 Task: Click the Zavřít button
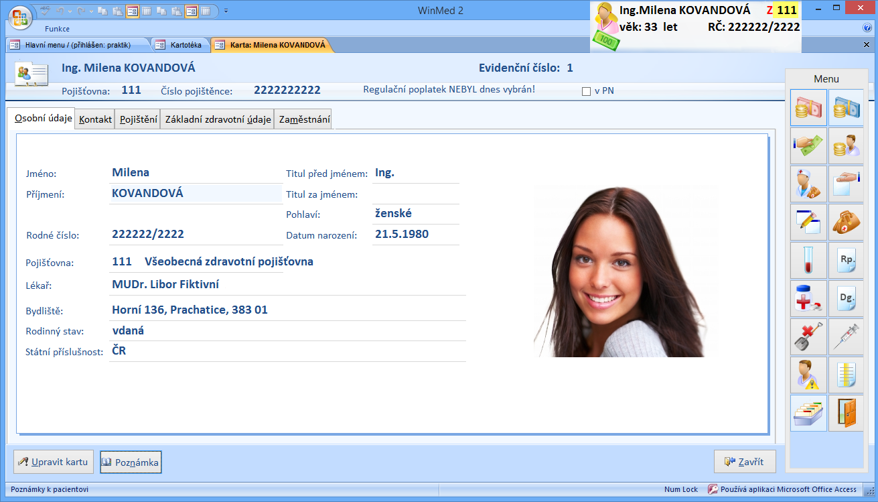pos(745,462)
